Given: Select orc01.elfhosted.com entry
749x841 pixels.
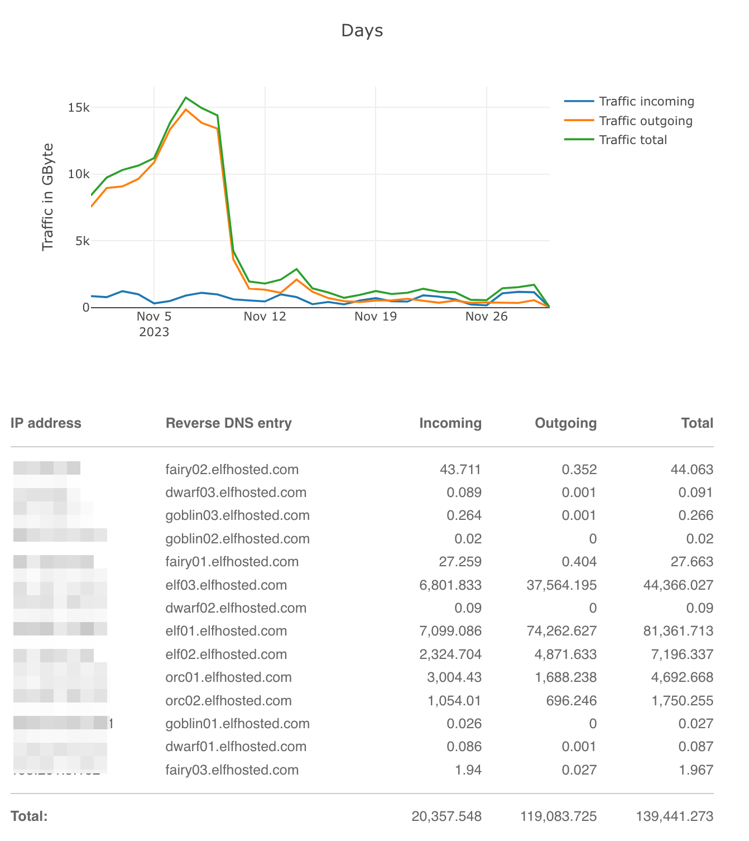Looking at the screenshot, I should point(229,677).
